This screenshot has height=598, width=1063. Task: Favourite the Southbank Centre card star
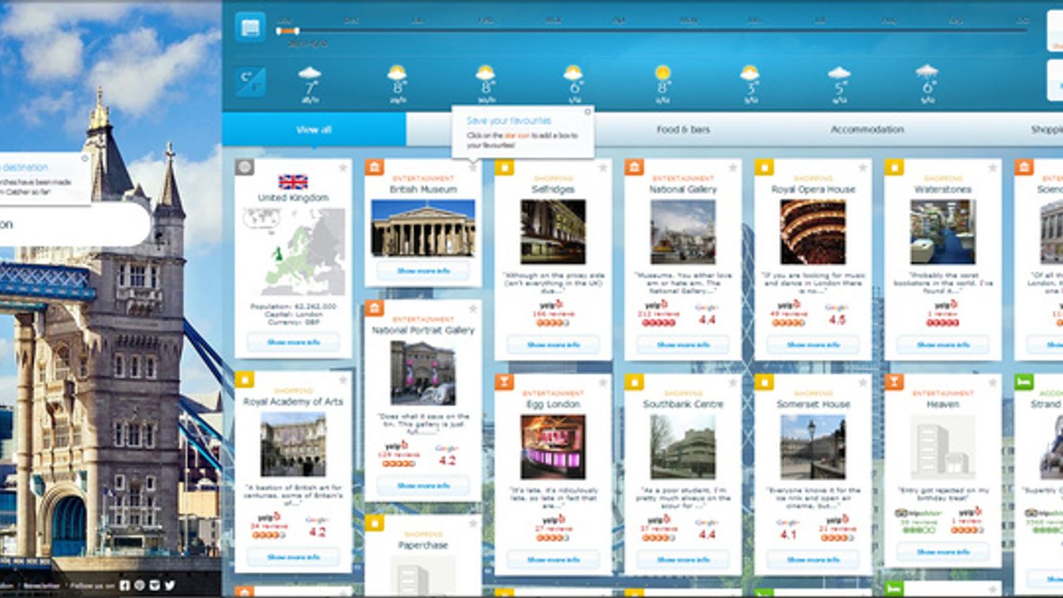point(732,383)
